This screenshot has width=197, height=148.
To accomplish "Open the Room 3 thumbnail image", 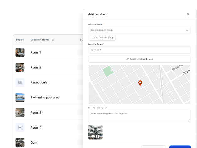I will (20, 113).
